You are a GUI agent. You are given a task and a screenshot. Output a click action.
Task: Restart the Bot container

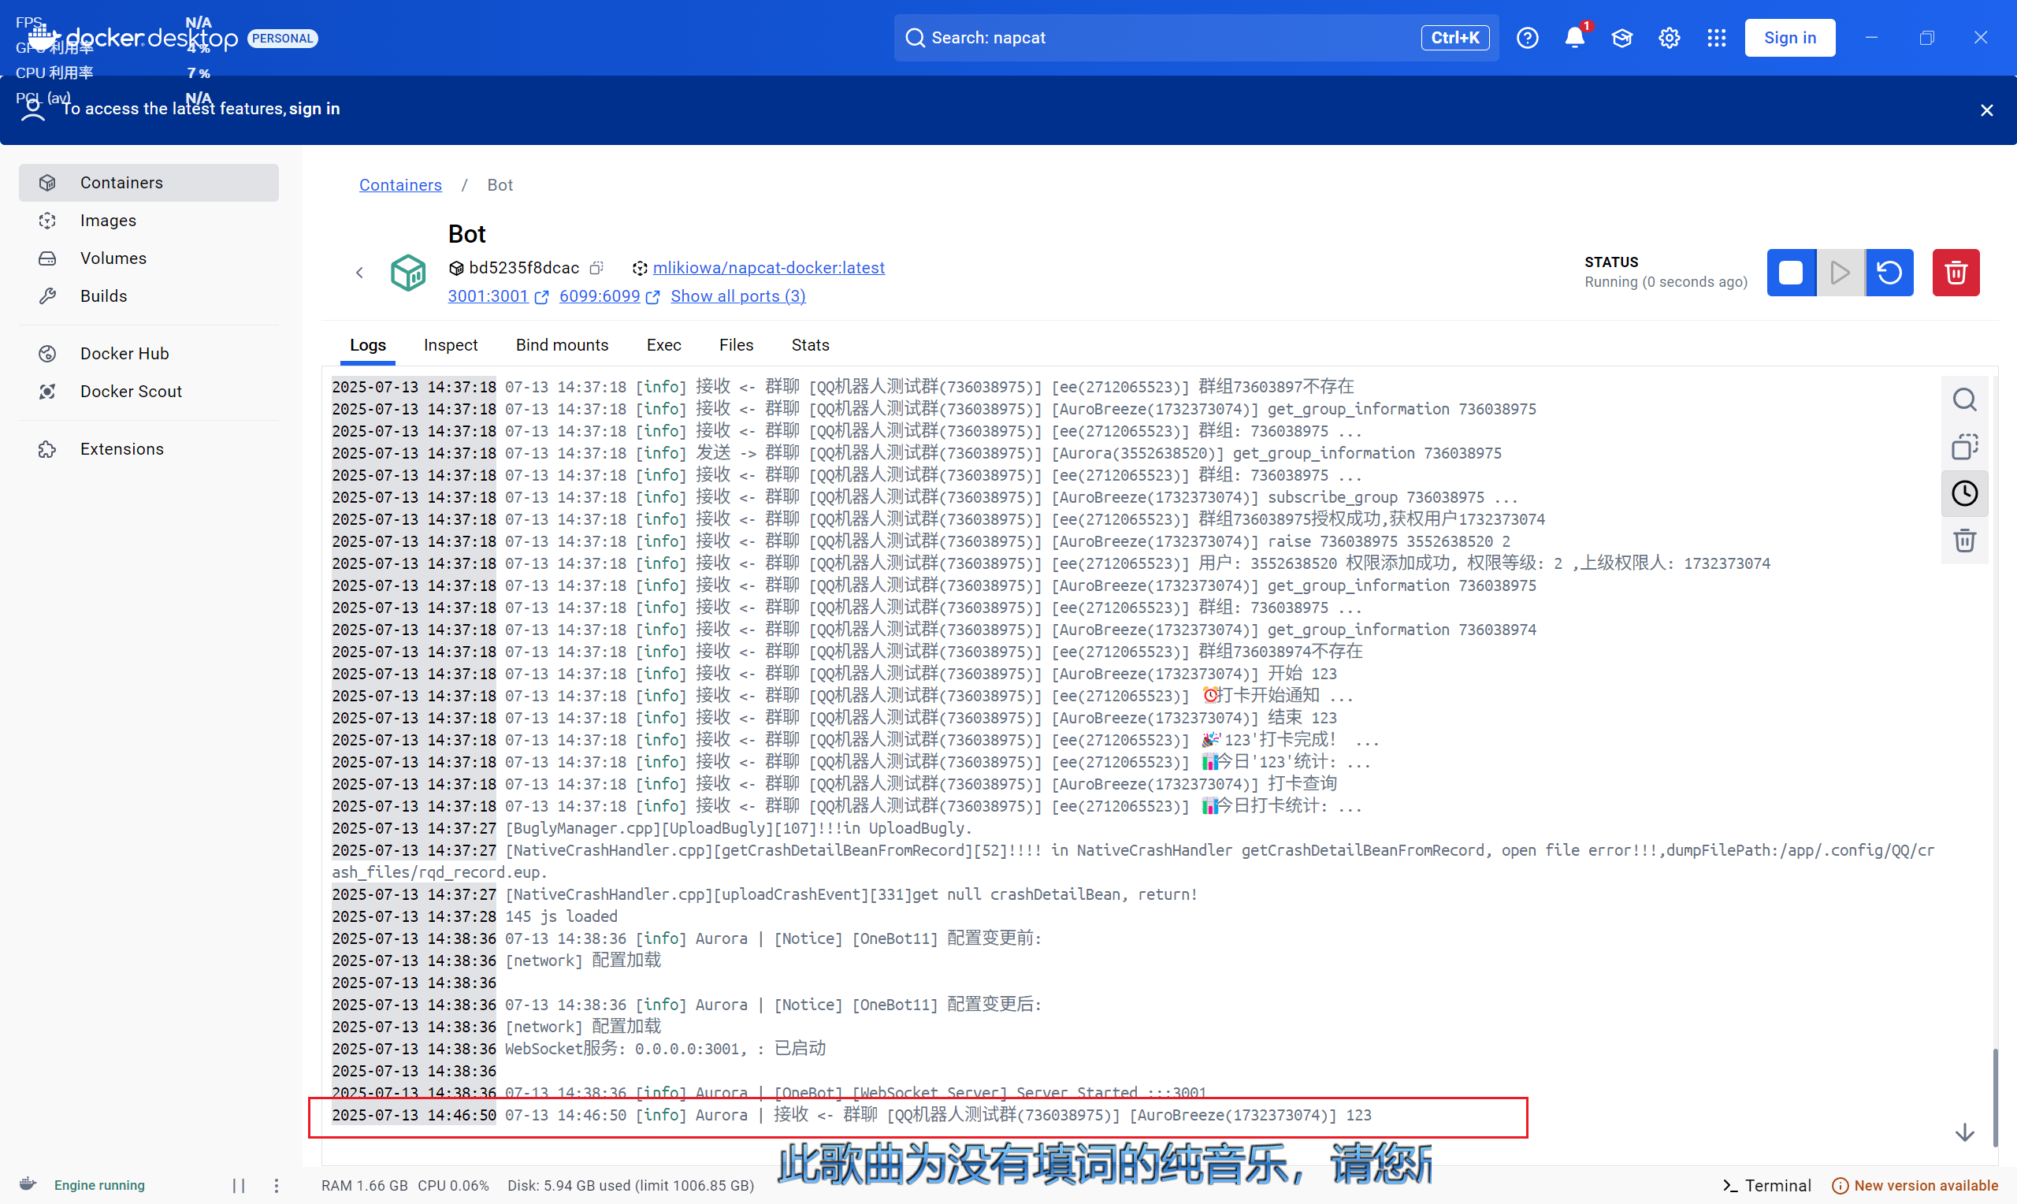(1889, 273)
